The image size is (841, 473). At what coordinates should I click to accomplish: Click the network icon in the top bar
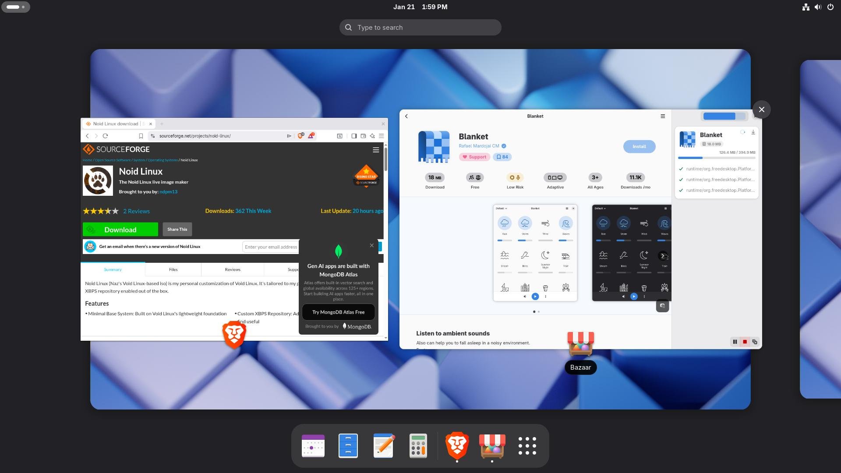(x=806, y=7)
